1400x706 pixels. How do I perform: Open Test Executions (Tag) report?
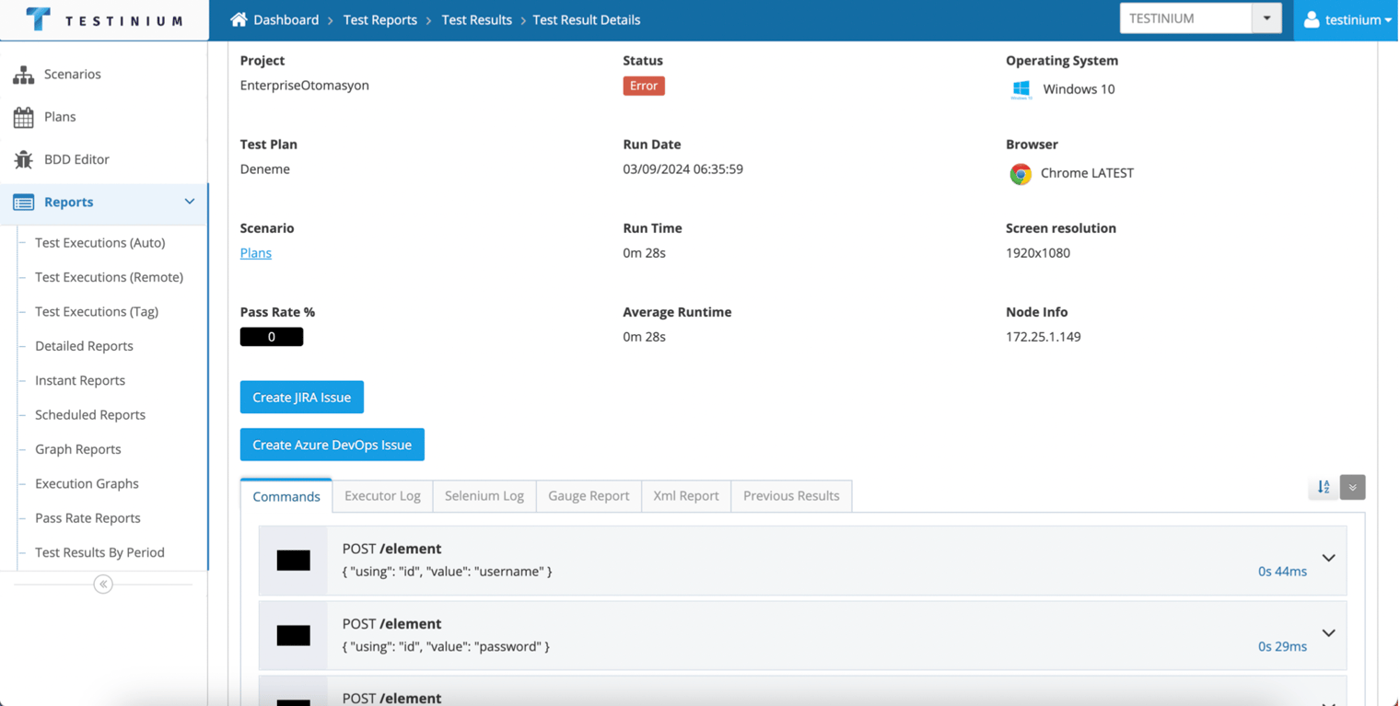[x=97, y=312]
